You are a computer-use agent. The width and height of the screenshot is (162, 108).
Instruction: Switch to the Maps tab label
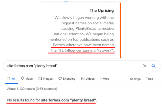29,79
